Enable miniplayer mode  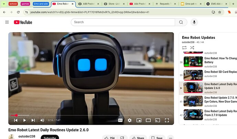(x=139, y=120)
